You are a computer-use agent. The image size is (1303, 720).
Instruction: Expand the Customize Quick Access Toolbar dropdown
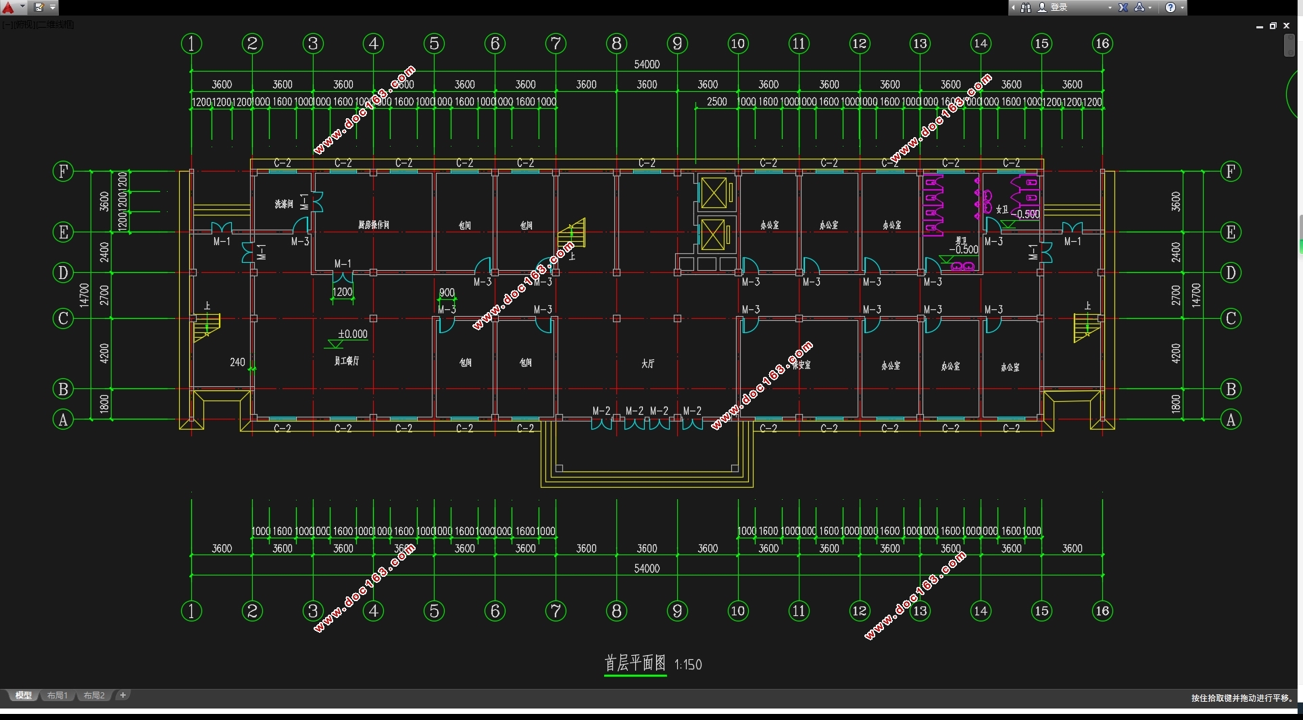click(x=53, y=7)
